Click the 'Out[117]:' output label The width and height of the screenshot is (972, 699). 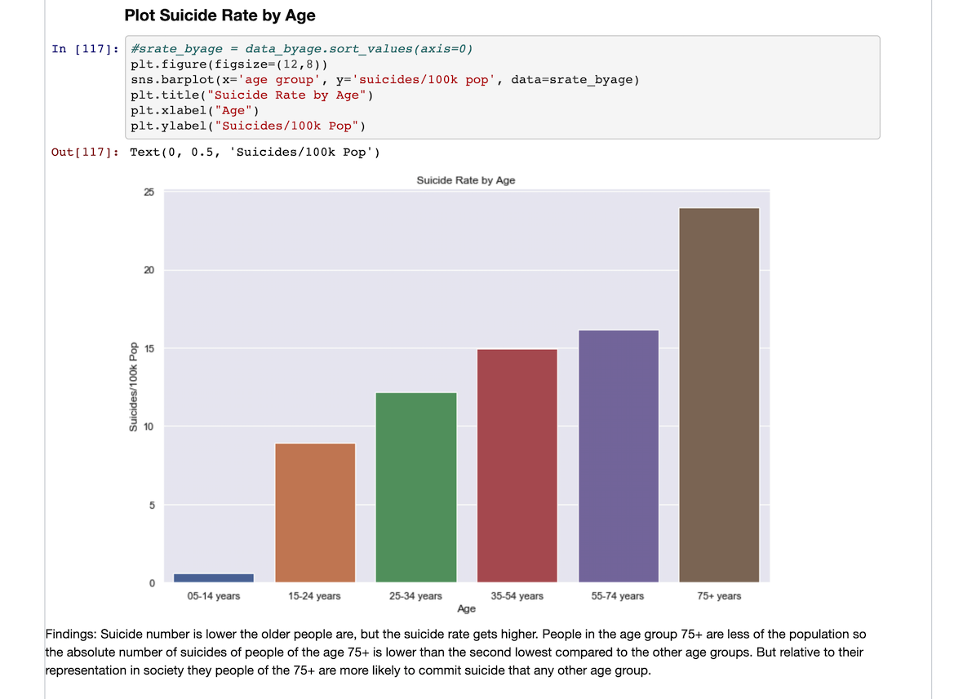[84, 152]
